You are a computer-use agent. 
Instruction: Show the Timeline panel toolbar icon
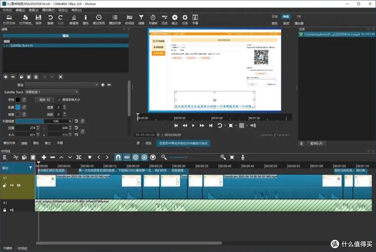click(x=130, y=20)
